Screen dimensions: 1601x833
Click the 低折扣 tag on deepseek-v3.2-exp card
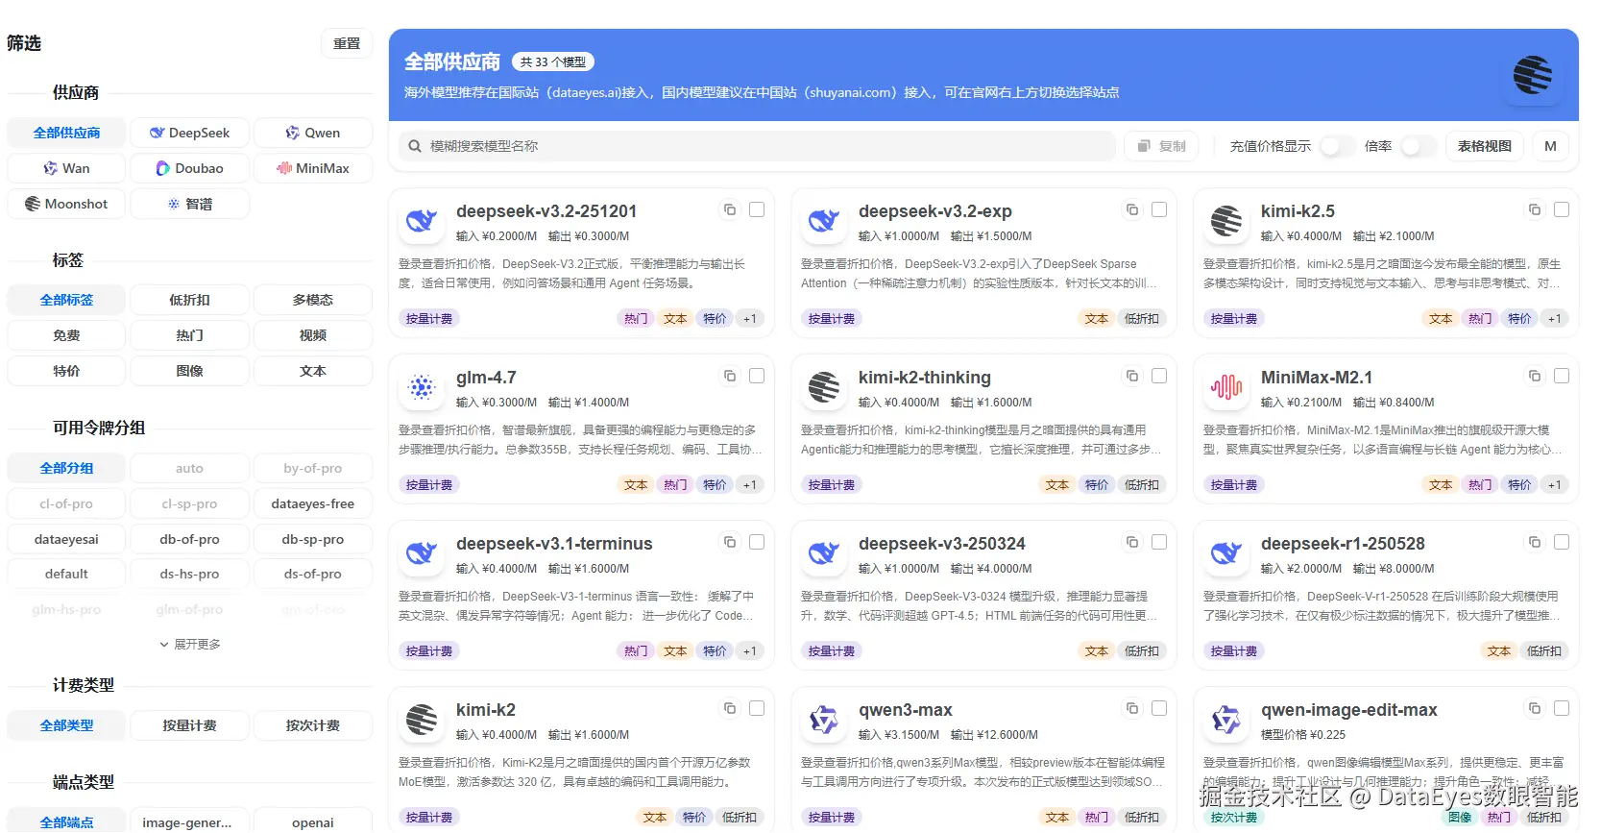[x=1142, y=319]
